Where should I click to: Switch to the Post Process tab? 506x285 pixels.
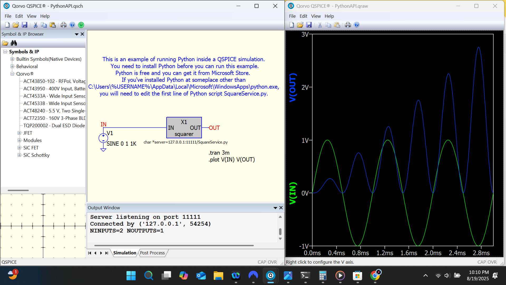coord(152,253)
